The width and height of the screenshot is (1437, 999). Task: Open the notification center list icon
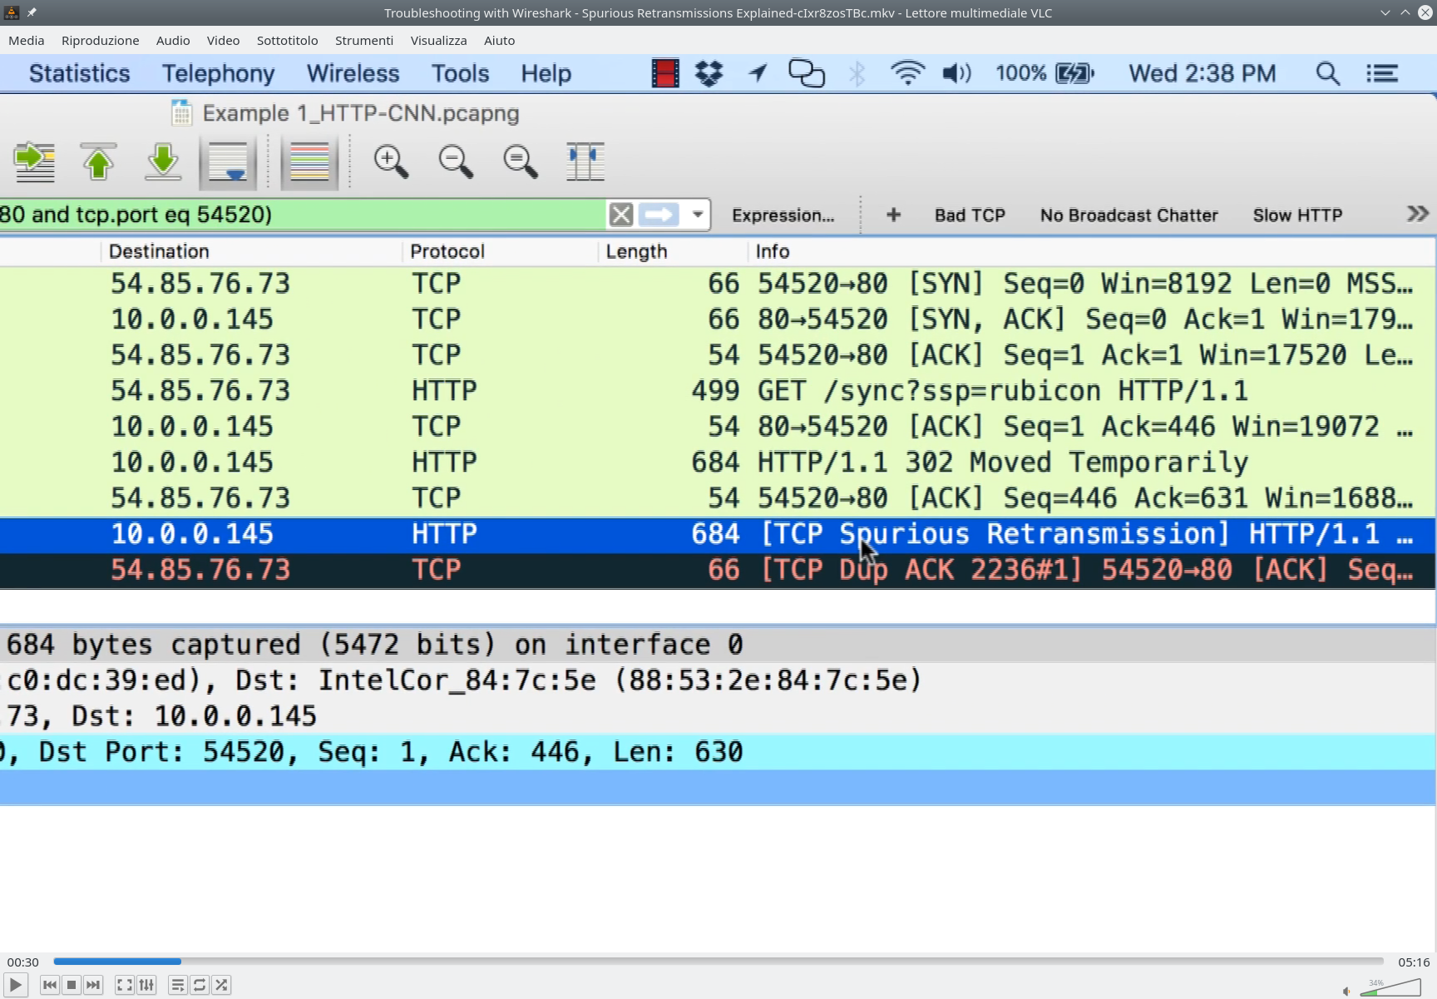click(x=1382, y=73)
